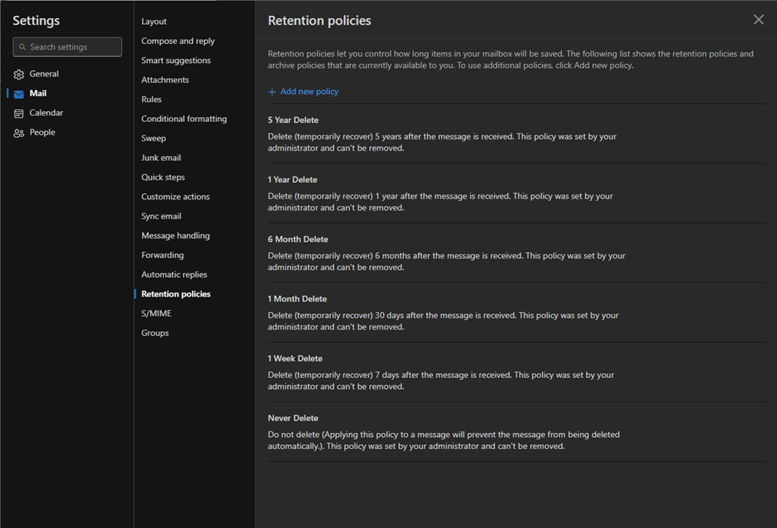Close the Settings dialog

pos(759,20)
